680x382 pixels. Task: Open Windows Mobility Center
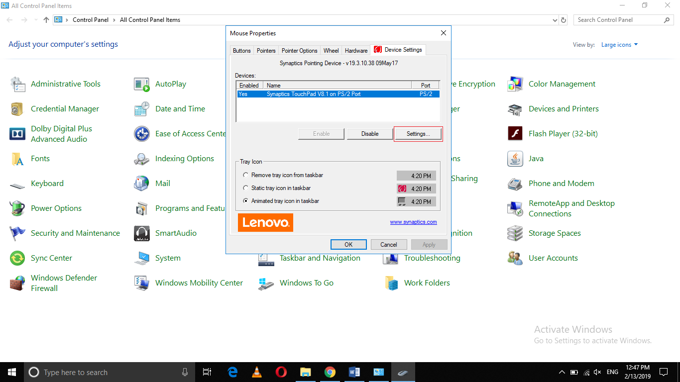click(x=199, y=283)
